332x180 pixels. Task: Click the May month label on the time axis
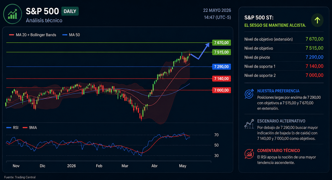click(183, 166)
